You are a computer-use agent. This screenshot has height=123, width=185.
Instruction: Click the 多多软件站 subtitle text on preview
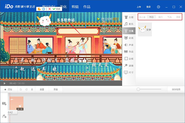tap(66, 20)
